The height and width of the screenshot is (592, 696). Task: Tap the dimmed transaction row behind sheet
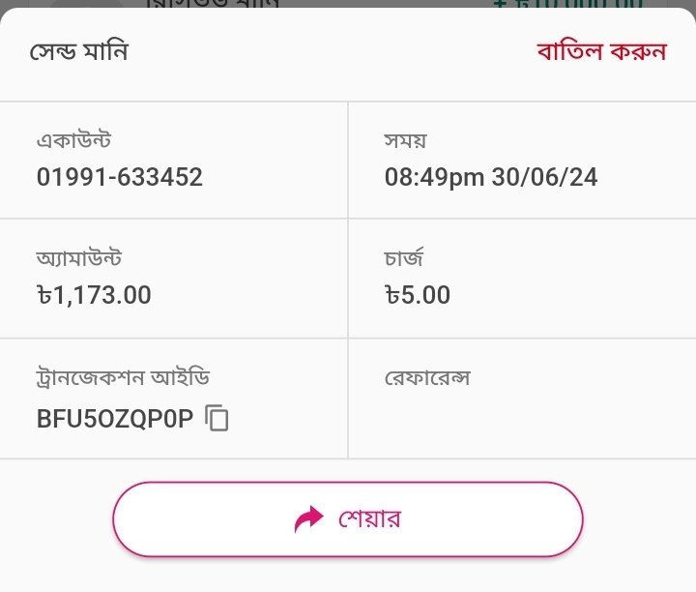[x=213, y=4]
